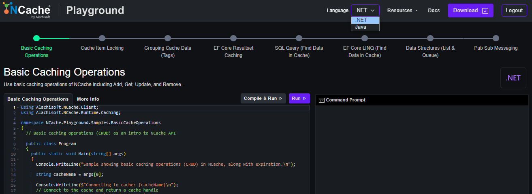Click the .NET badge icon
The width and height of the screenshot is (532, 194).
[513, 78]
